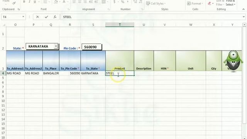Click the To_Place header cell
The image size is (247, 139).
(x=51, y=61)
